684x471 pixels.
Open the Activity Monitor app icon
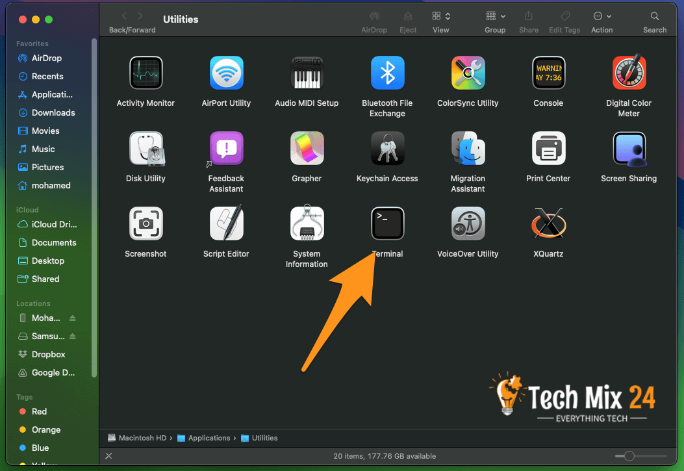pos(146,73)
